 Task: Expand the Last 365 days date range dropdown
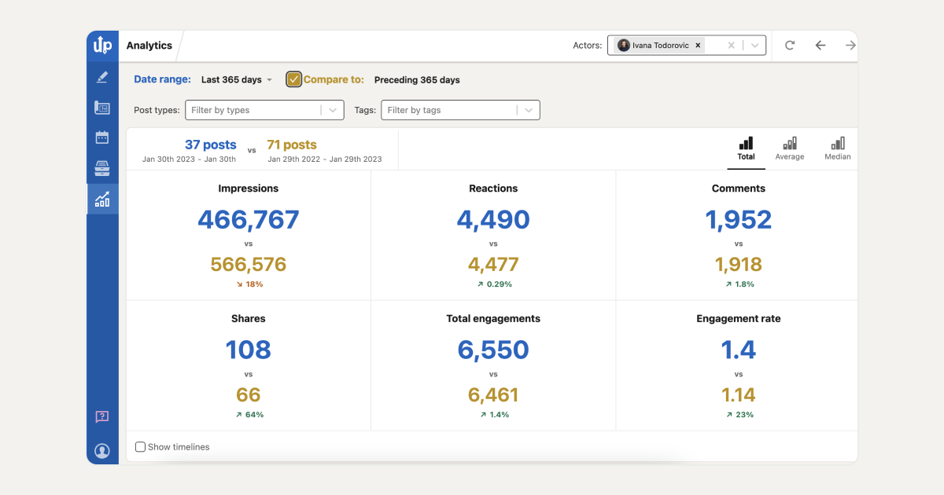[x=237, y=80]
